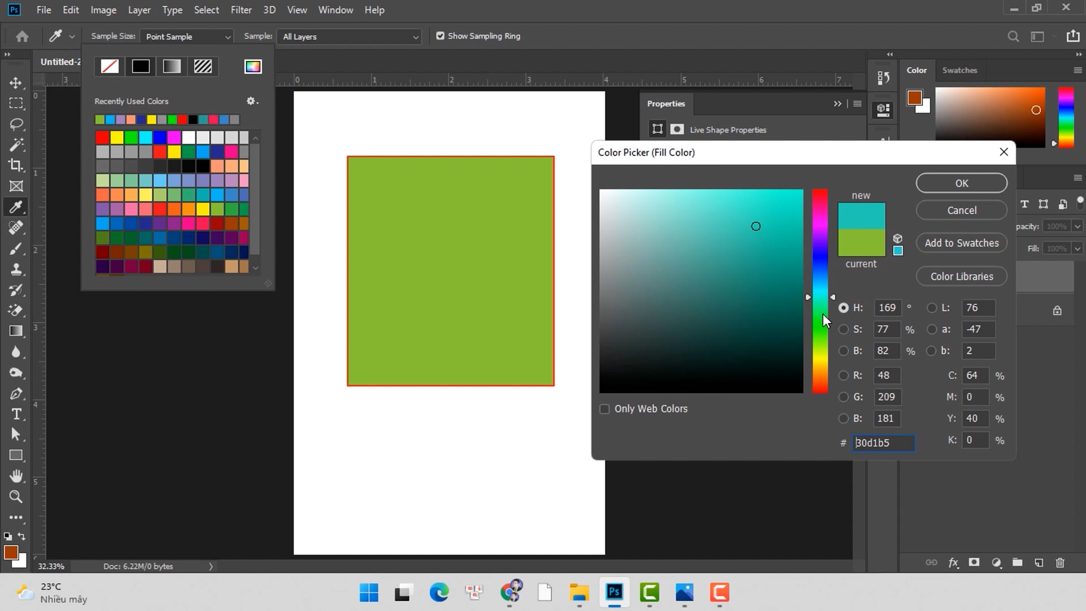The height and width of the screenshot is (611, 1086).
Task: Open the Window menu
Action: pos(335,10)
